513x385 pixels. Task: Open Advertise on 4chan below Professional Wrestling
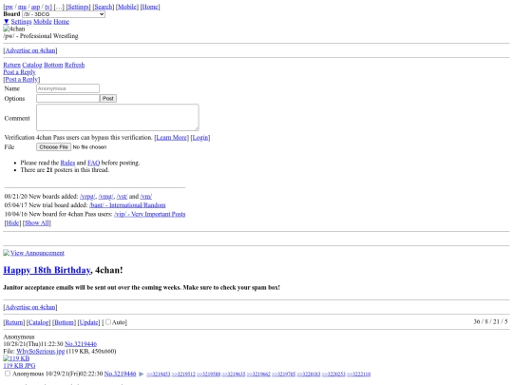coord(30,50)
